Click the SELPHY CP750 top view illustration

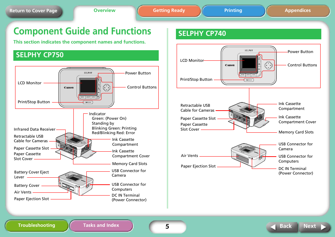[x=86, y=88]
